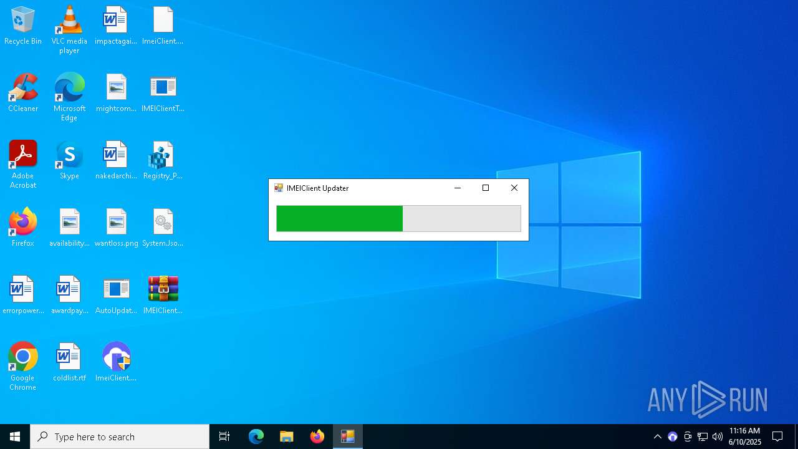Expand hidden system tray icons

click(657, 437)
